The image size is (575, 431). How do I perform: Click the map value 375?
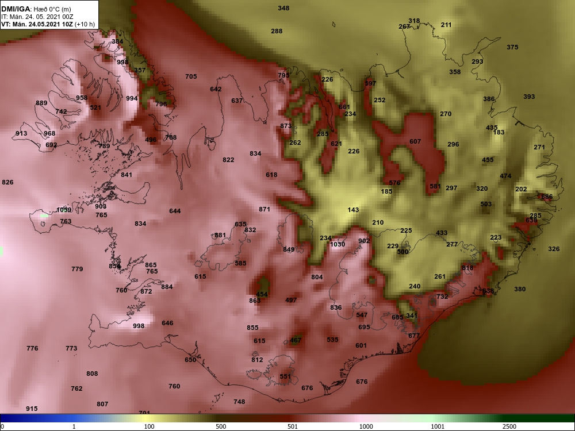pyautogui.click(x=512, y=47)
